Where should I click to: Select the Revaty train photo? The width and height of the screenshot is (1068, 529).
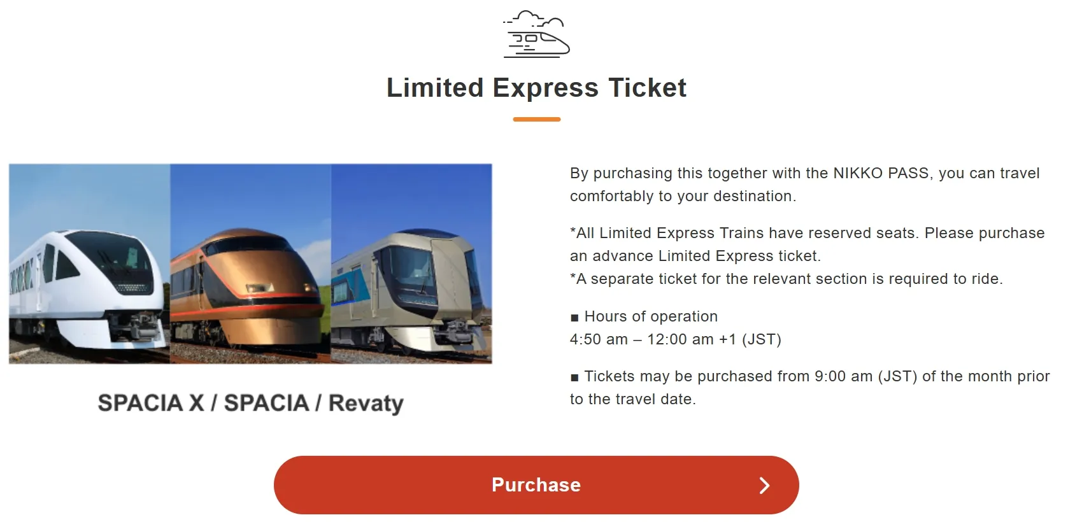pyautogui.click(x=412, y=264)
